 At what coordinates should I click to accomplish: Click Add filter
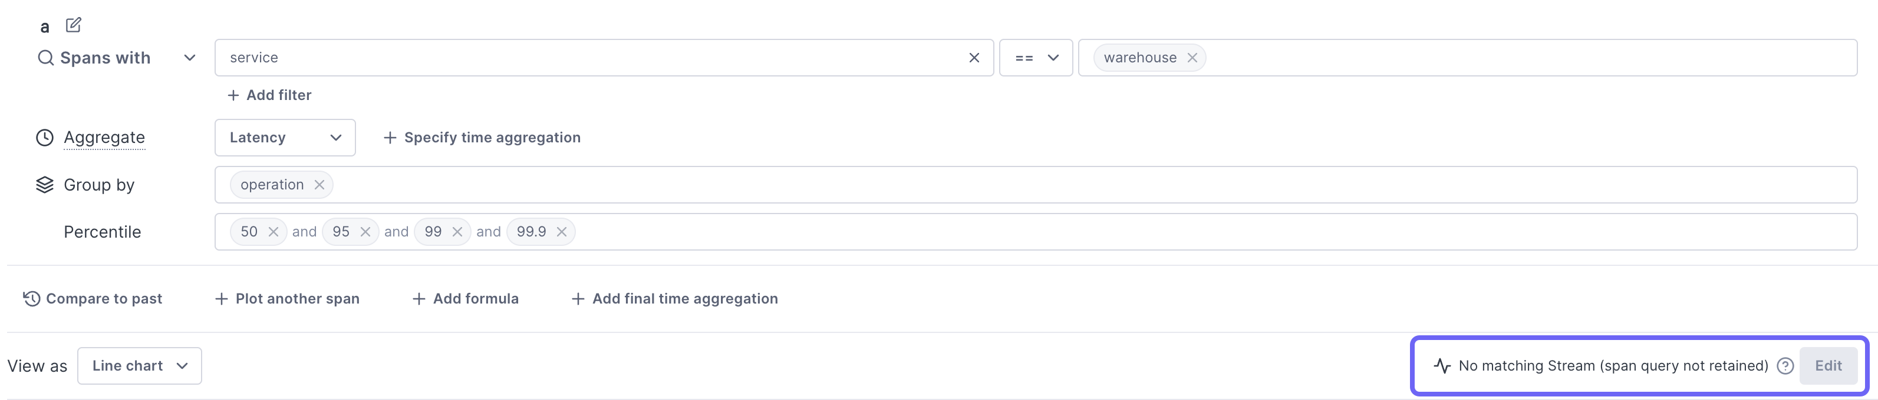[269, 95]
